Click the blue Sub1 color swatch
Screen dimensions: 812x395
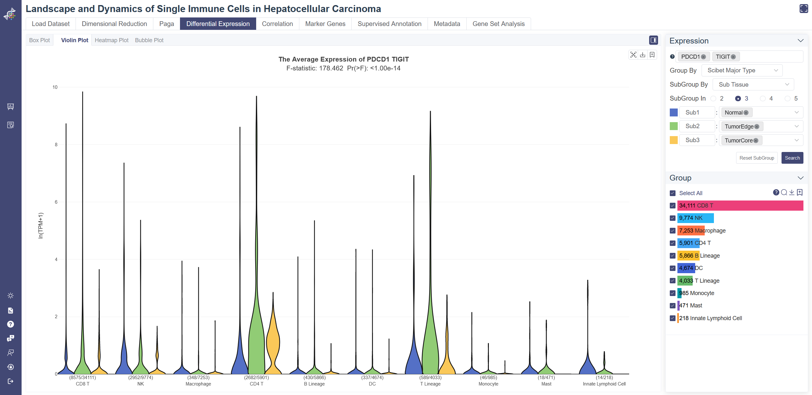(x=674, y=113)
